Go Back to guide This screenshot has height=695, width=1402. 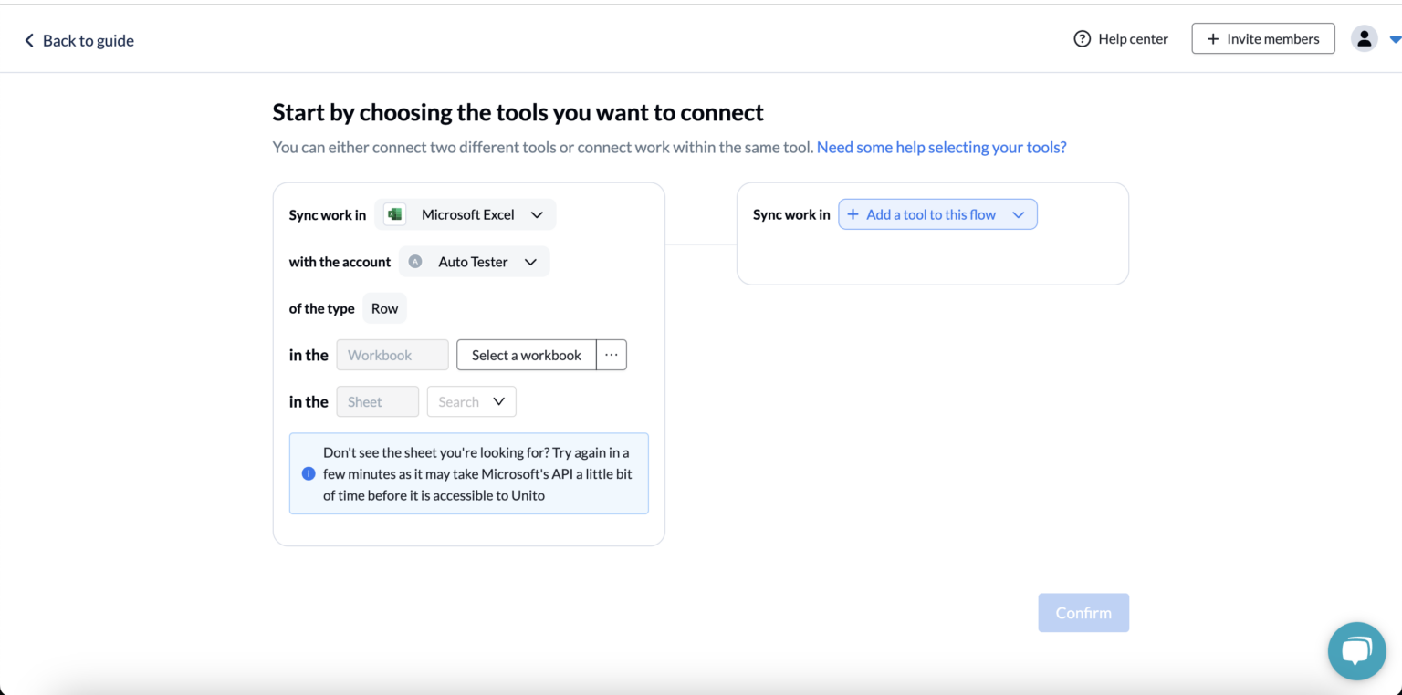point(88,40)
